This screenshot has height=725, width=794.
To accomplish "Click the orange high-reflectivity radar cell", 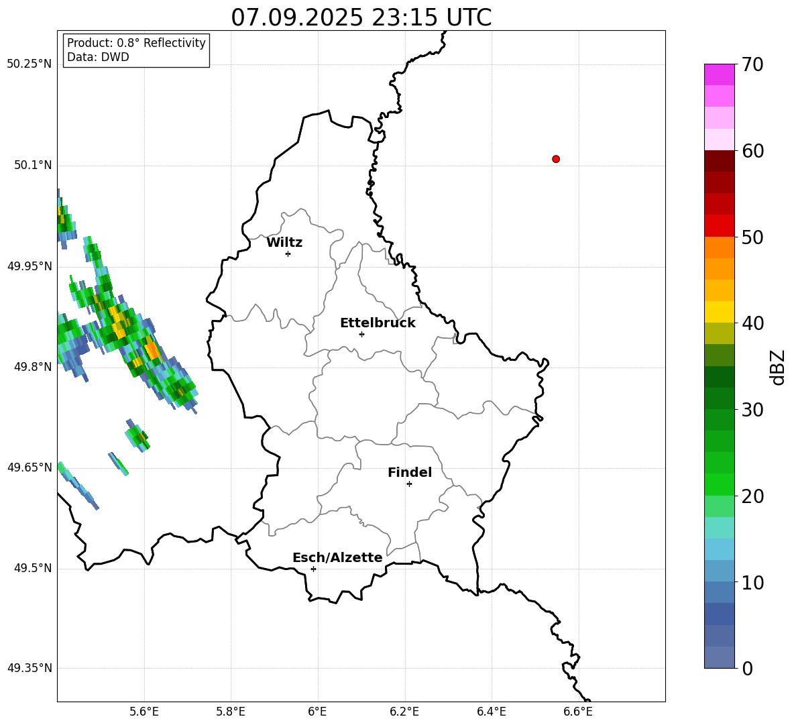I will pos(152,350).
